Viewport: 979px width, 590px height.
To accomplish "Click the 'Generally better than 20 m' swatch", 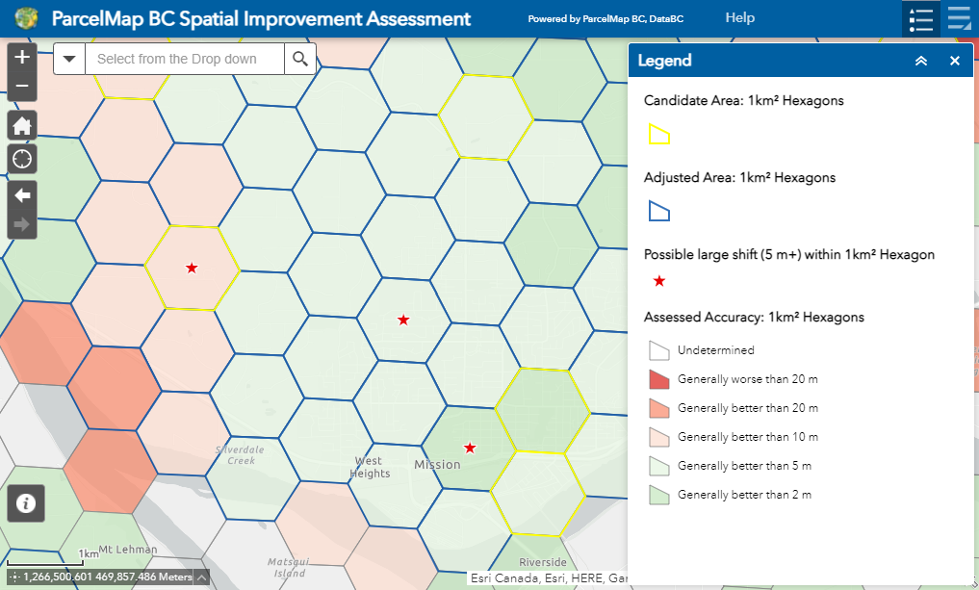I will point(659,408).
